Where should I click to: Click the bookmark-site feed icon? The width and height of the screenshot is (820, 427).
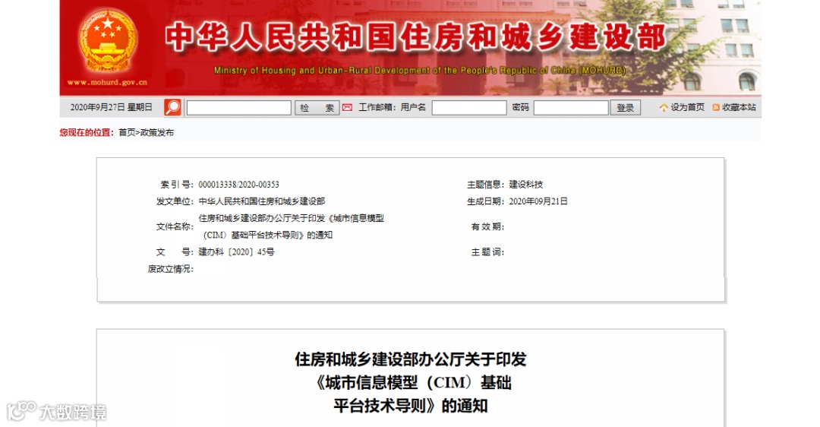pos(716,107)
